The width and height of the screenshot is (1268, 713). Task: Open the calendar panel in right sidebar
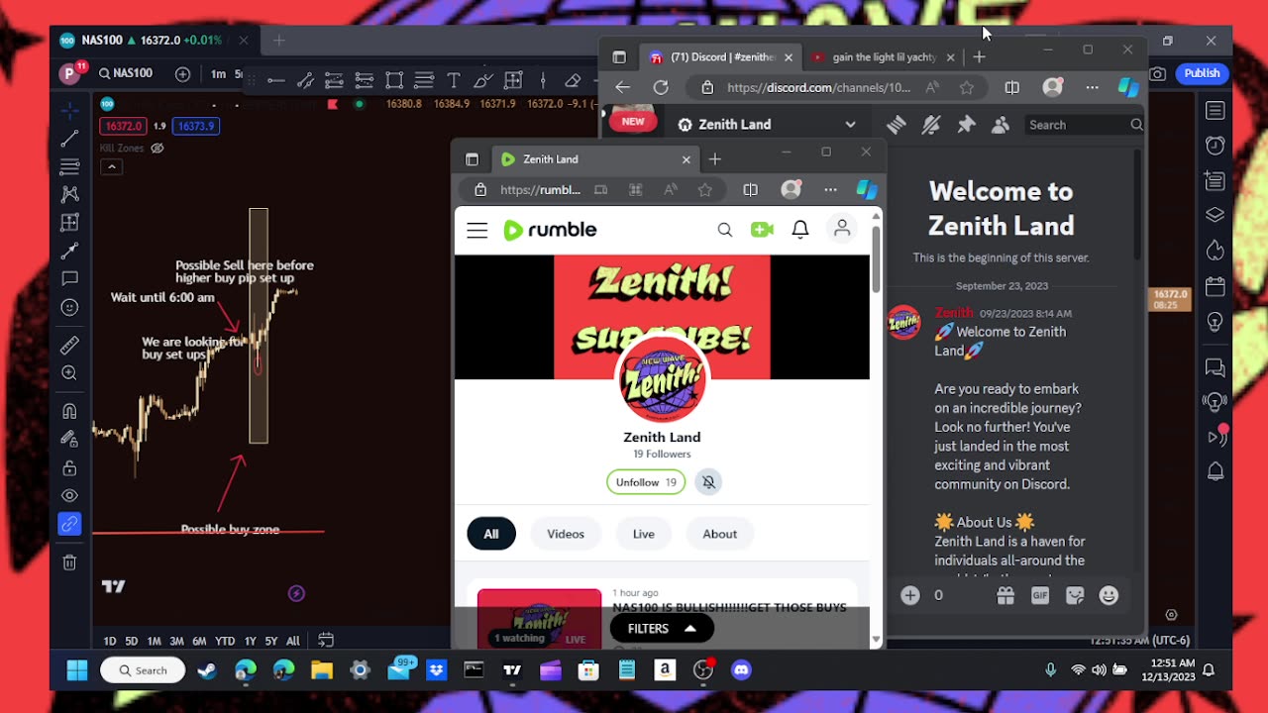coord(1215,286)
